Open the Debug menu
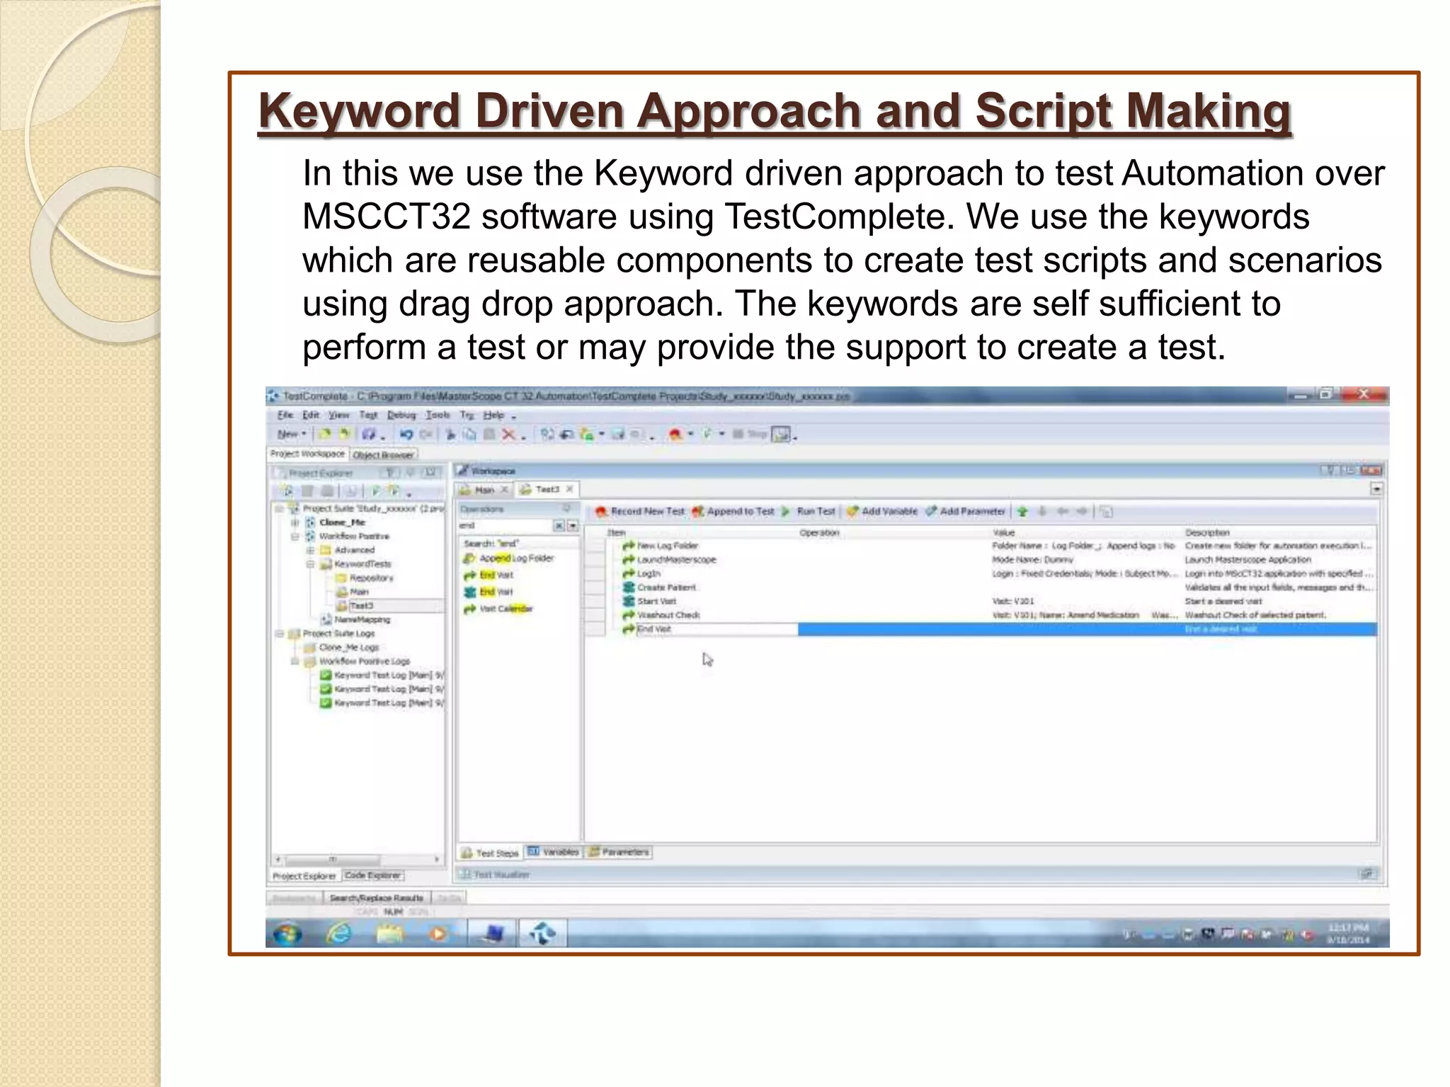This screenshot has width=1450, height=1087. point(401,415)
